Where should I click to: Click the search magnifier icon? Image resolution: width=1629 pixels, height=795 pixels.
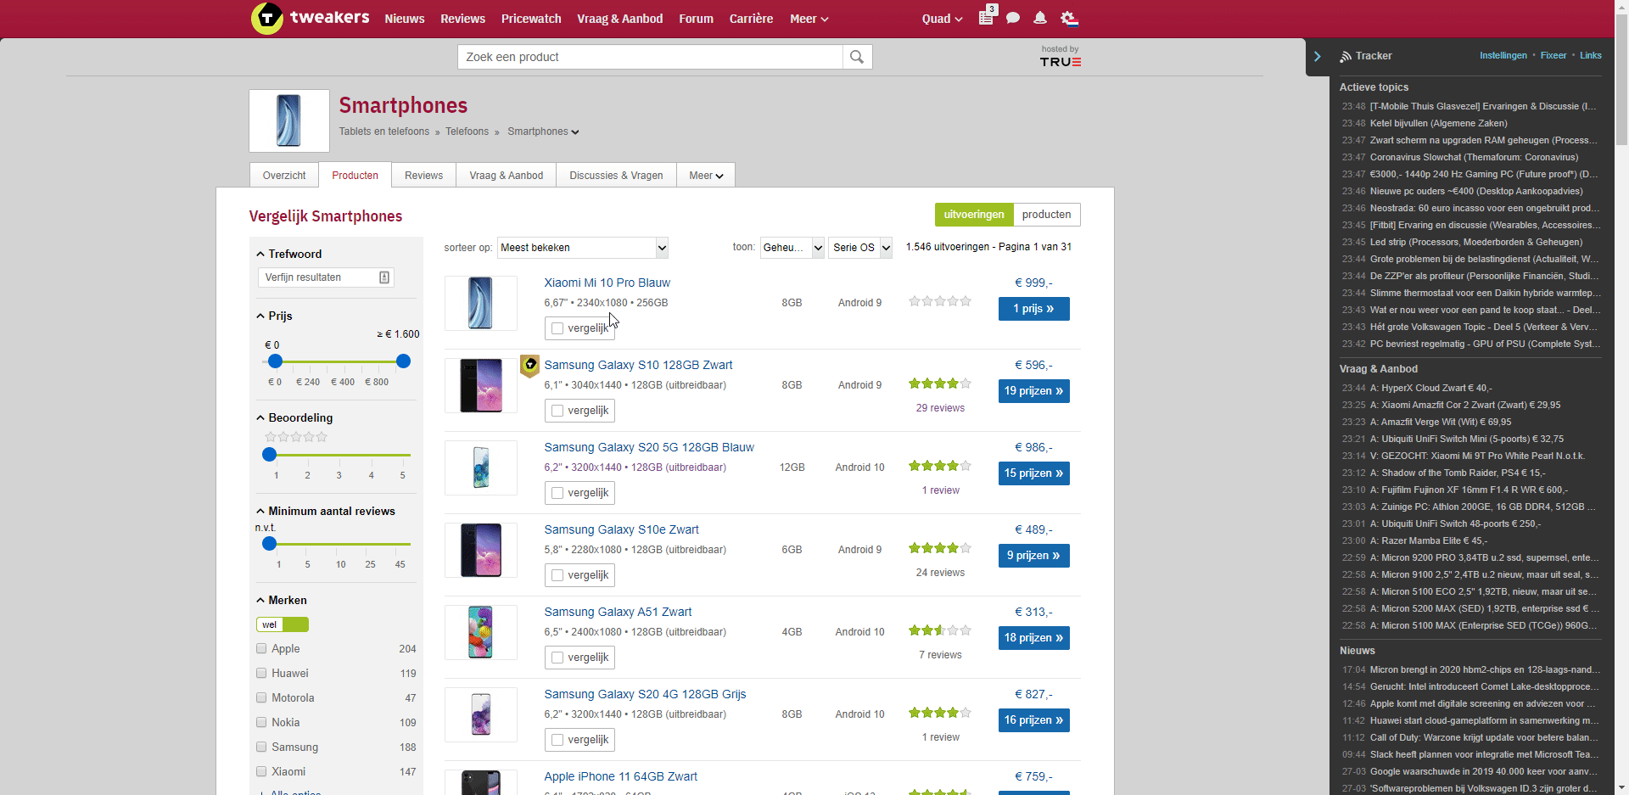[857, 57]
